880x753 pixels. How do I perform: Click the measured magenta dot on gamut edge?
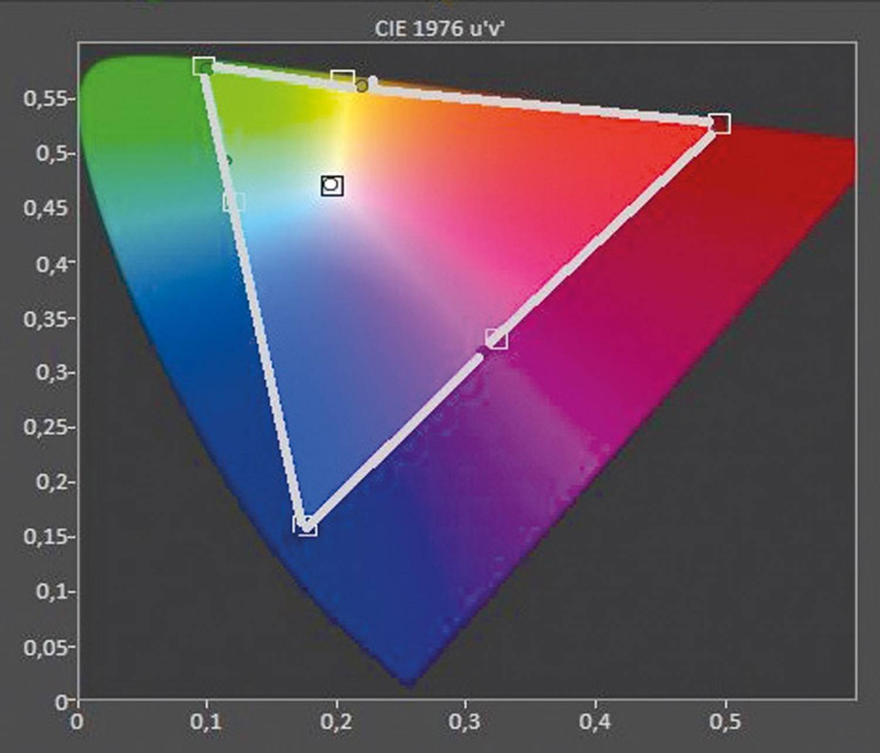[482, 351]
